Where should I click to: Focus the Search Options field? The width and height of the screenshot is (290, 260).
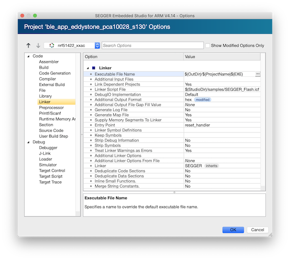point(153,45)
